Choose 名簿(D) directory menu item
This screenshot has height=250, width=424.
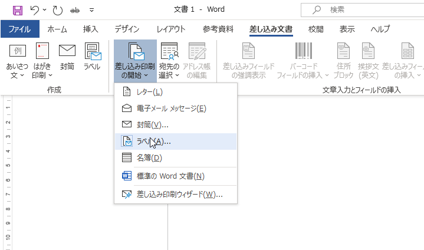[176, 157]
